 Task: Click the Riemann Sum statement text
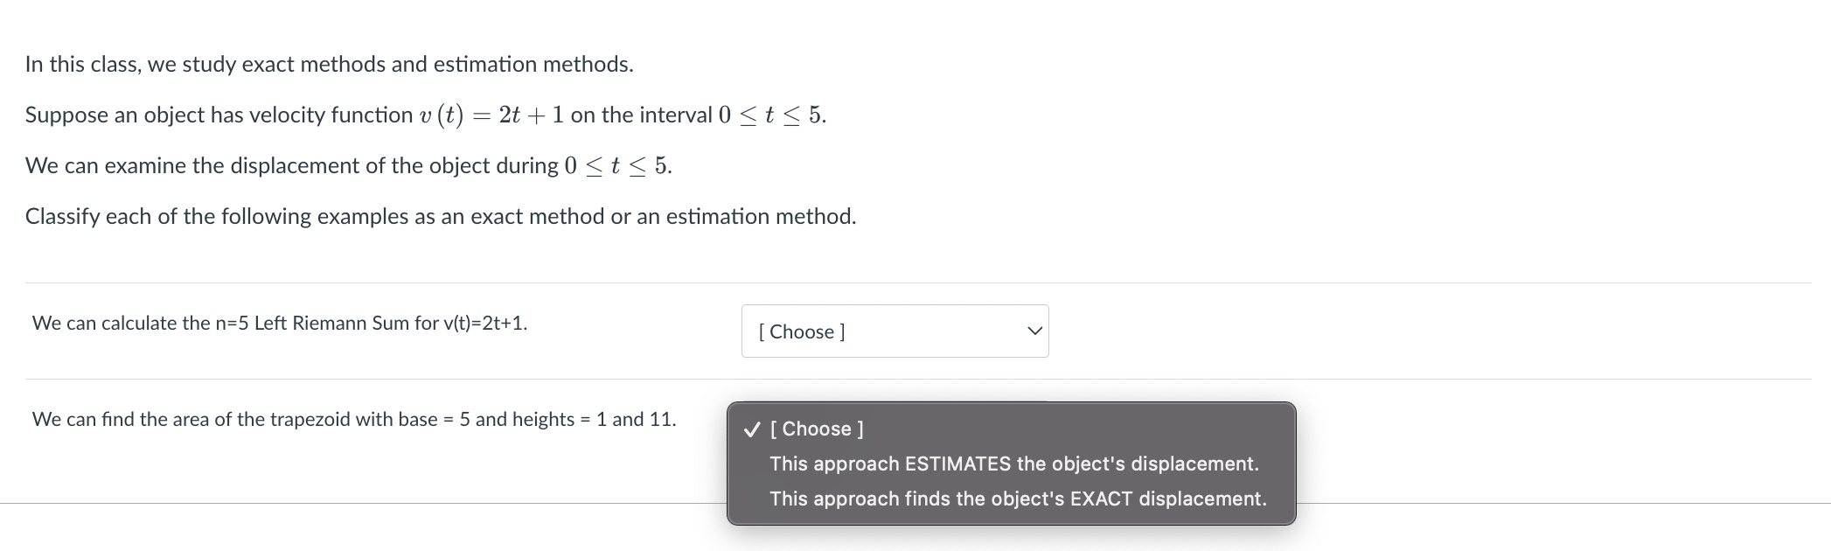click(x=280, y=323)
